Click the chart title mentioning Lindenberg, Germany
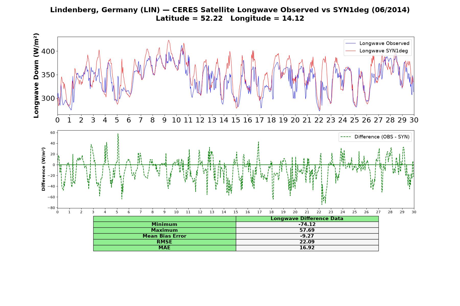Image resolution: width=460 pixels, height=306 pixels. tap(230, 10)
